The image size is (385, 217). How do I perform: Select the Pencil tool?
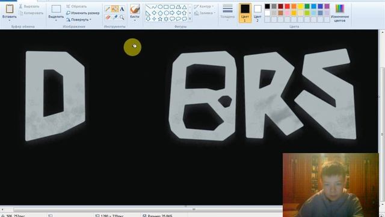(108, 9)
